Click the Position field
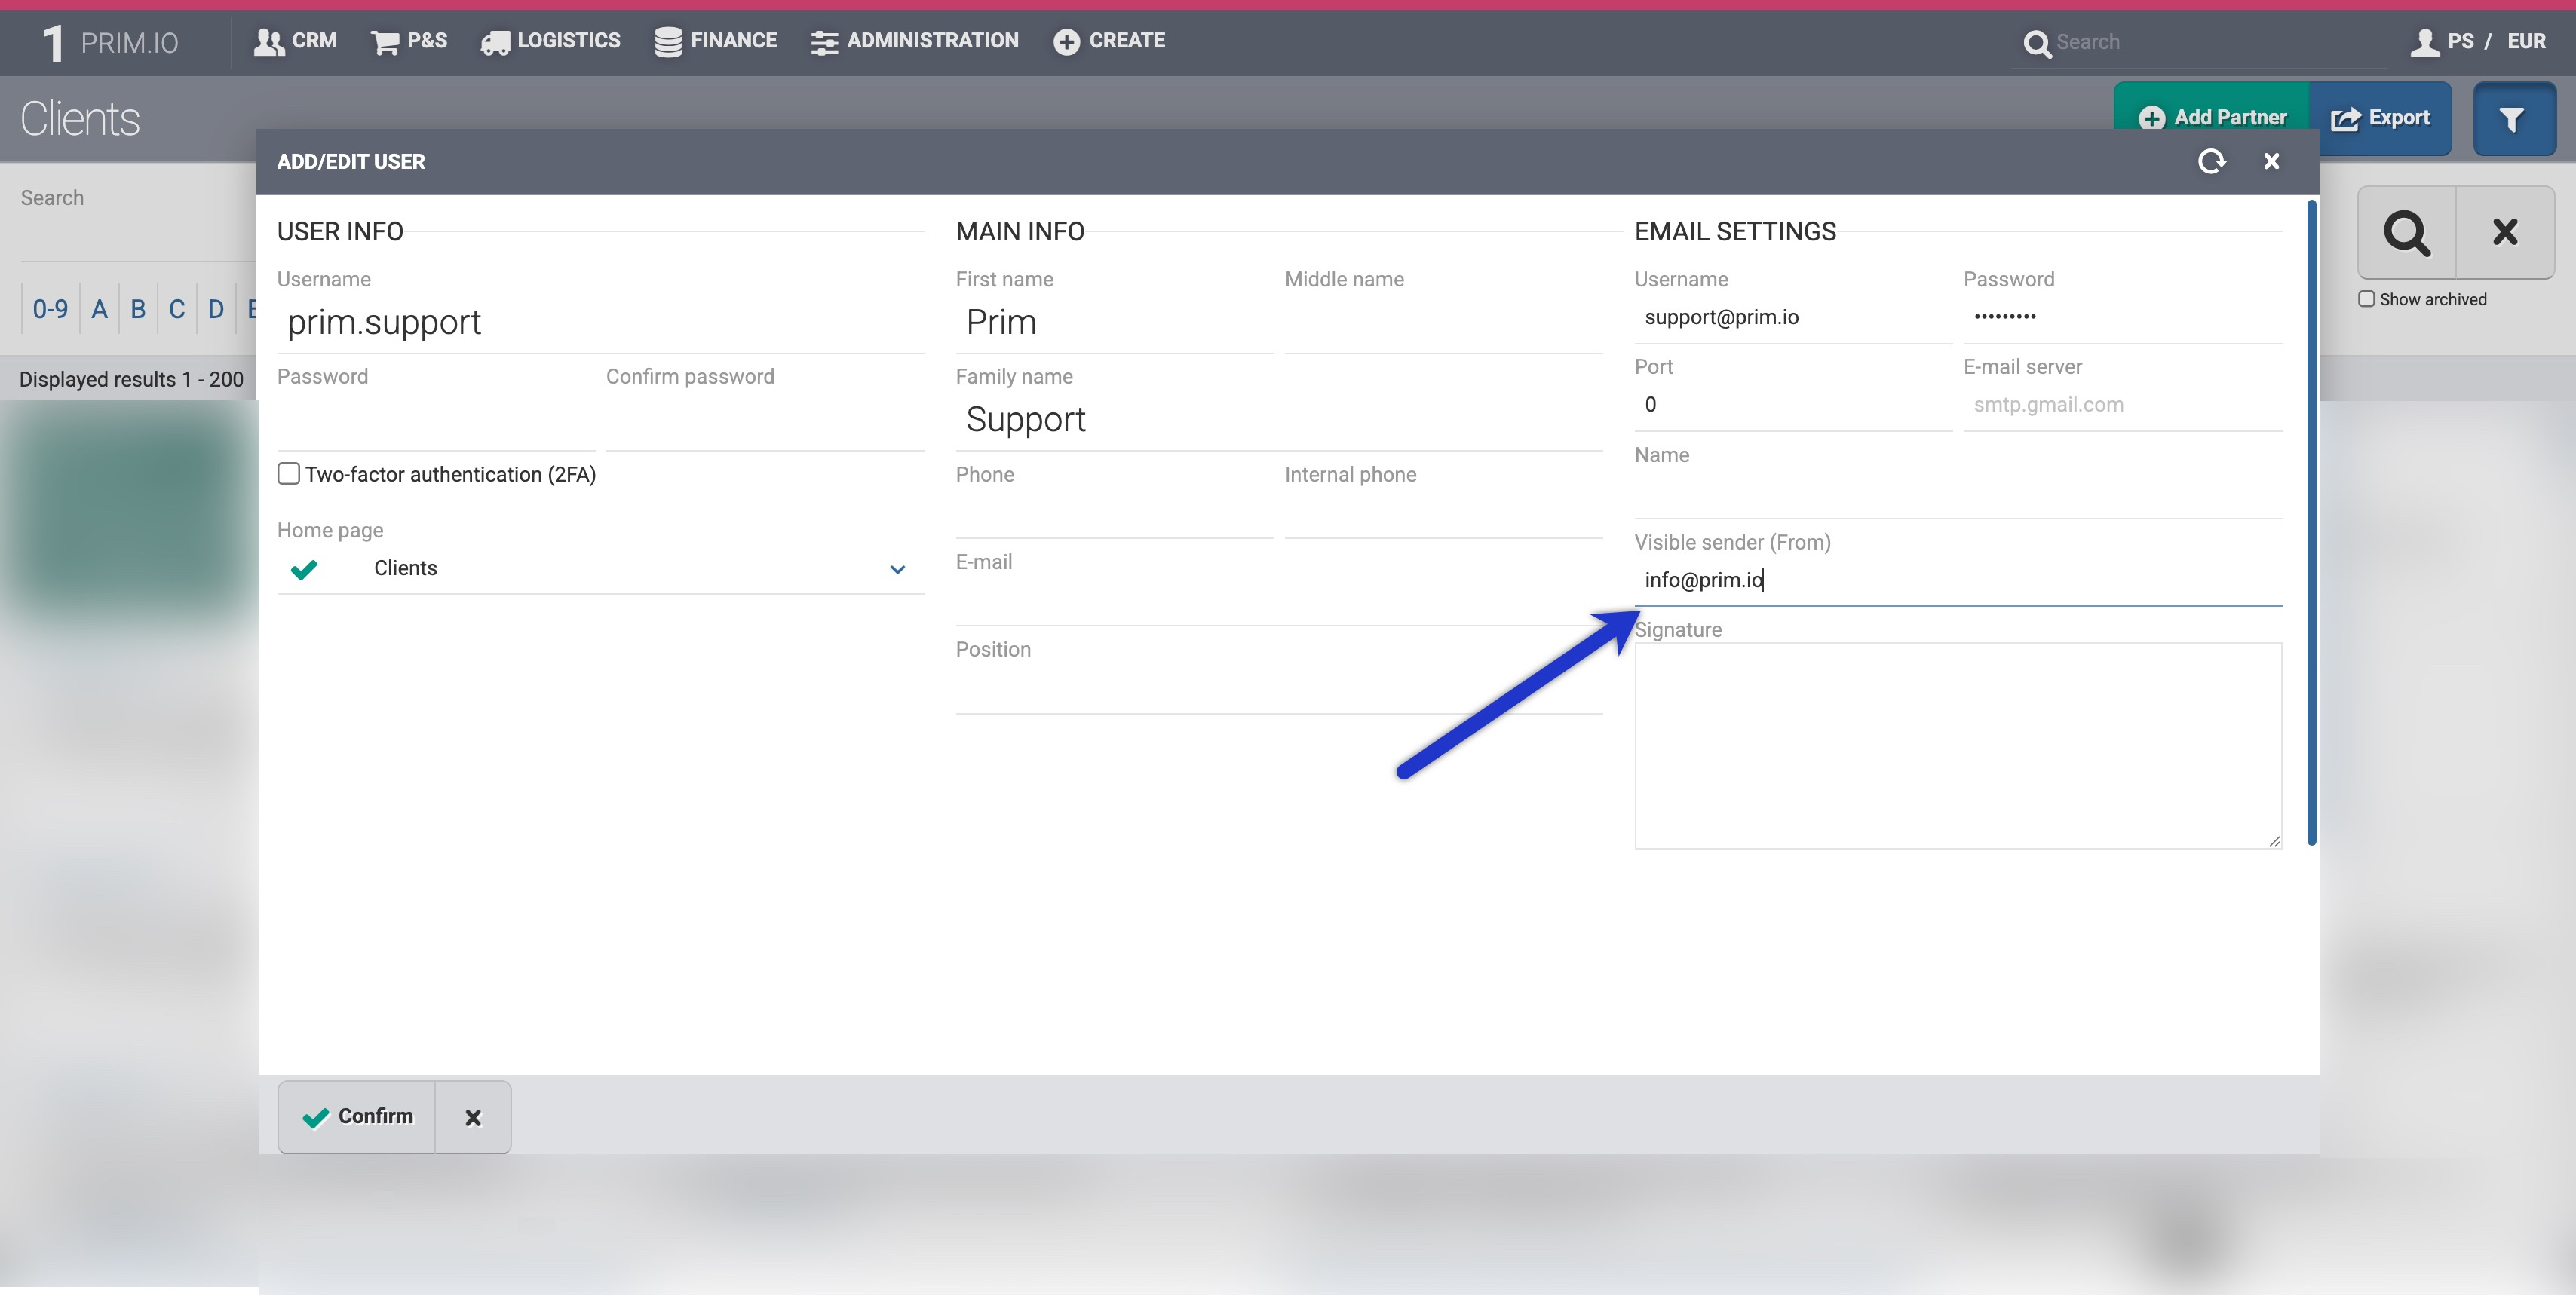 [x=1279, y=690]
